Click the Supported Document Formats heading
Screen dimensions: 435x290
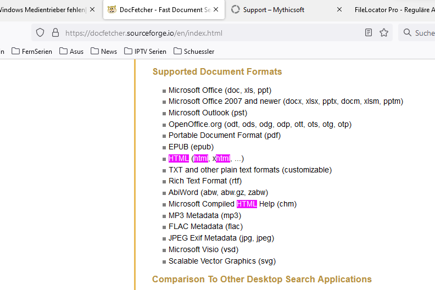pyautogui.click(x=217, y=71)
